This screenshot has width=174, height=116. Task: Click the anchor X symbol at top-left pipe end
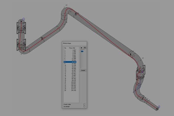21,21
